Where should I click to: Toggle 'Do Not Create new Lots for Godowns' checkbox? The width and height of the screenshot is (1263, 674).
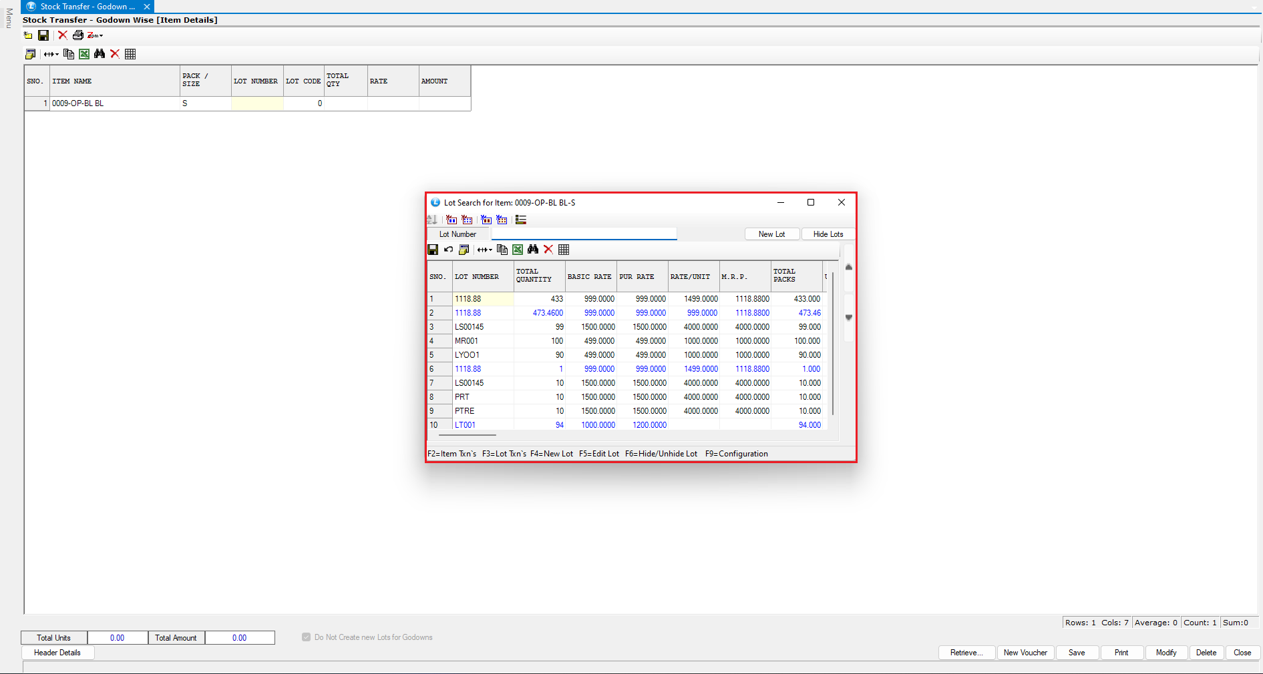(x=307, y=637)
